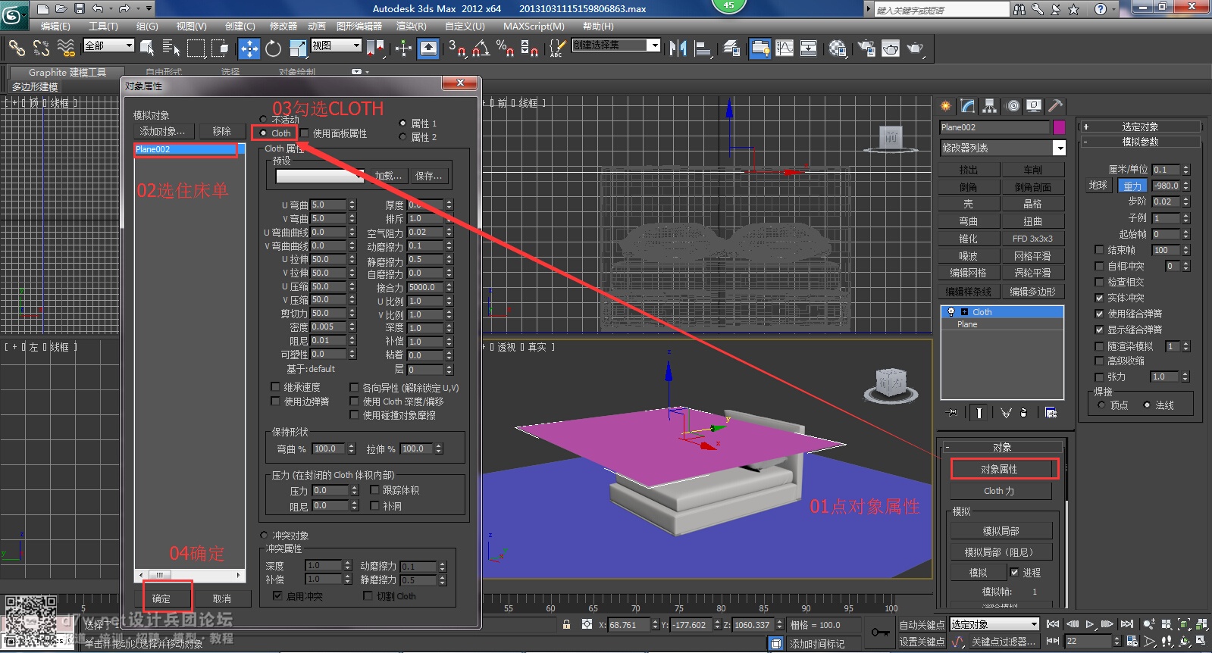
Task: Open the Material Editor icon
Action: pos(838,48)
